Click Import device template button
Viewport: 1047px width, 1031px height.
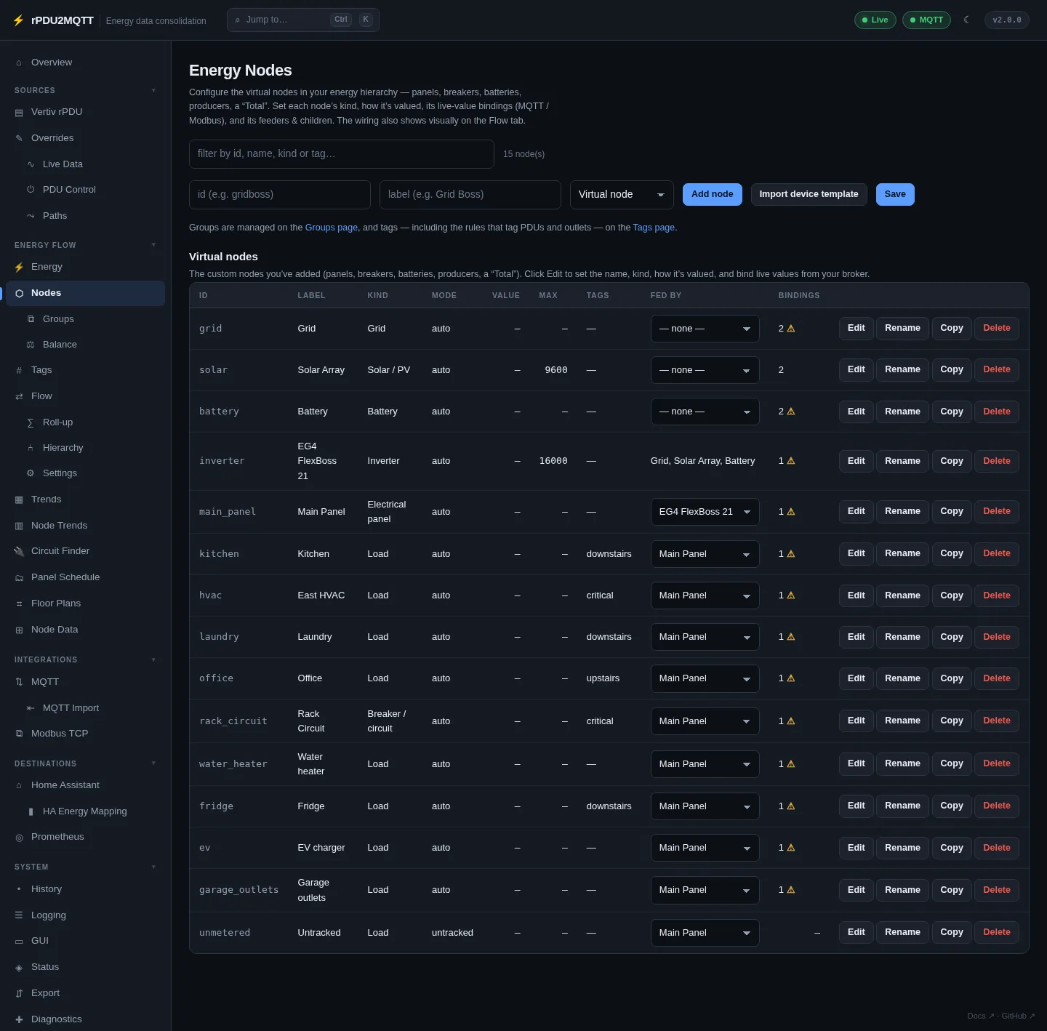coord(809,194)
